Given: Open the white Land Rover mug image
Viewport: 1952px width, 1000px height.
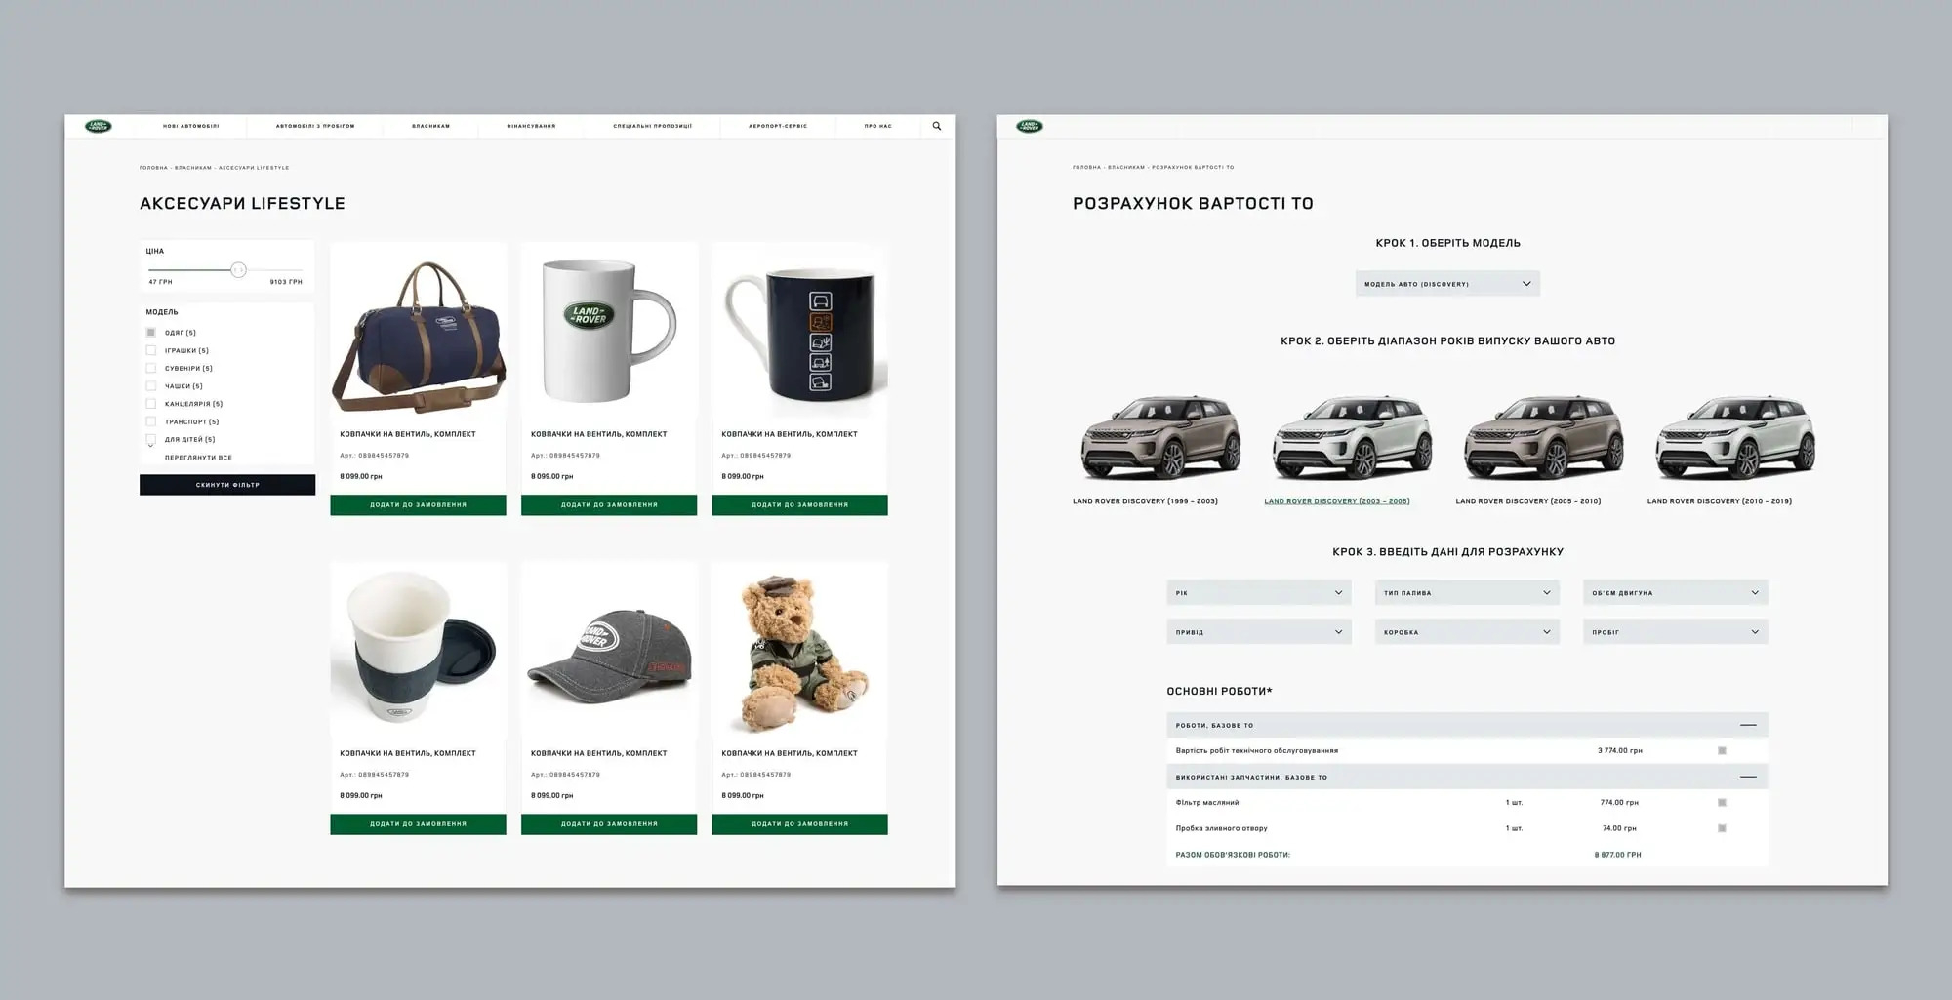Looking at the screenshot, I should [x=609, y=332].
